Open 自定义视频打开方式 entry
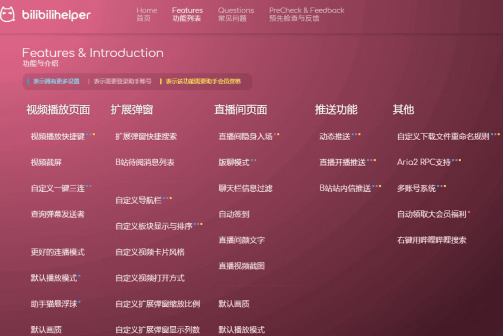Screen dimensions: 503x336 point(150,278)
